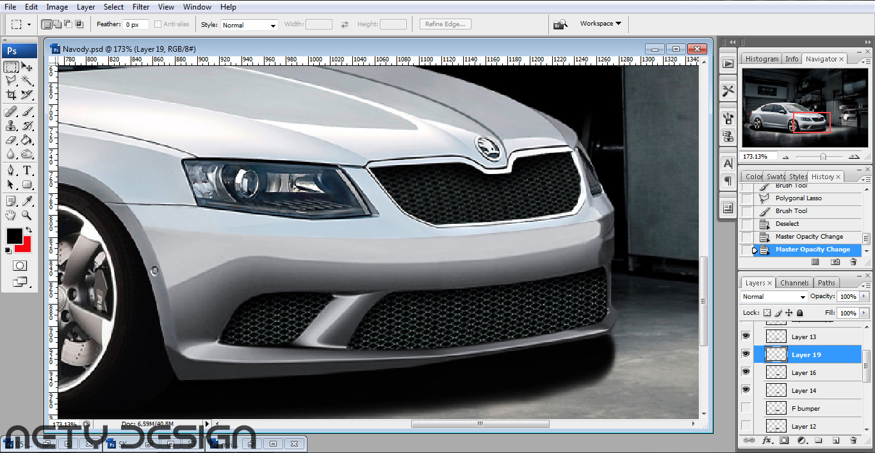Pick the Brush tool in the toolbox

point(27,112)
